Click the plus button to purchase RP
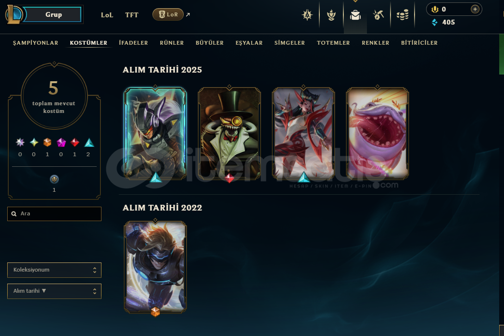This screenshot has width=504, height=336. coord(475,9)
